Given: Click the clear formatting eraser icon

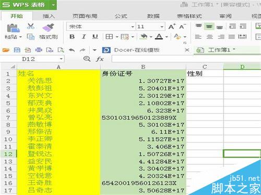Looking at the screenshot, I should click(x=177, y=36).
